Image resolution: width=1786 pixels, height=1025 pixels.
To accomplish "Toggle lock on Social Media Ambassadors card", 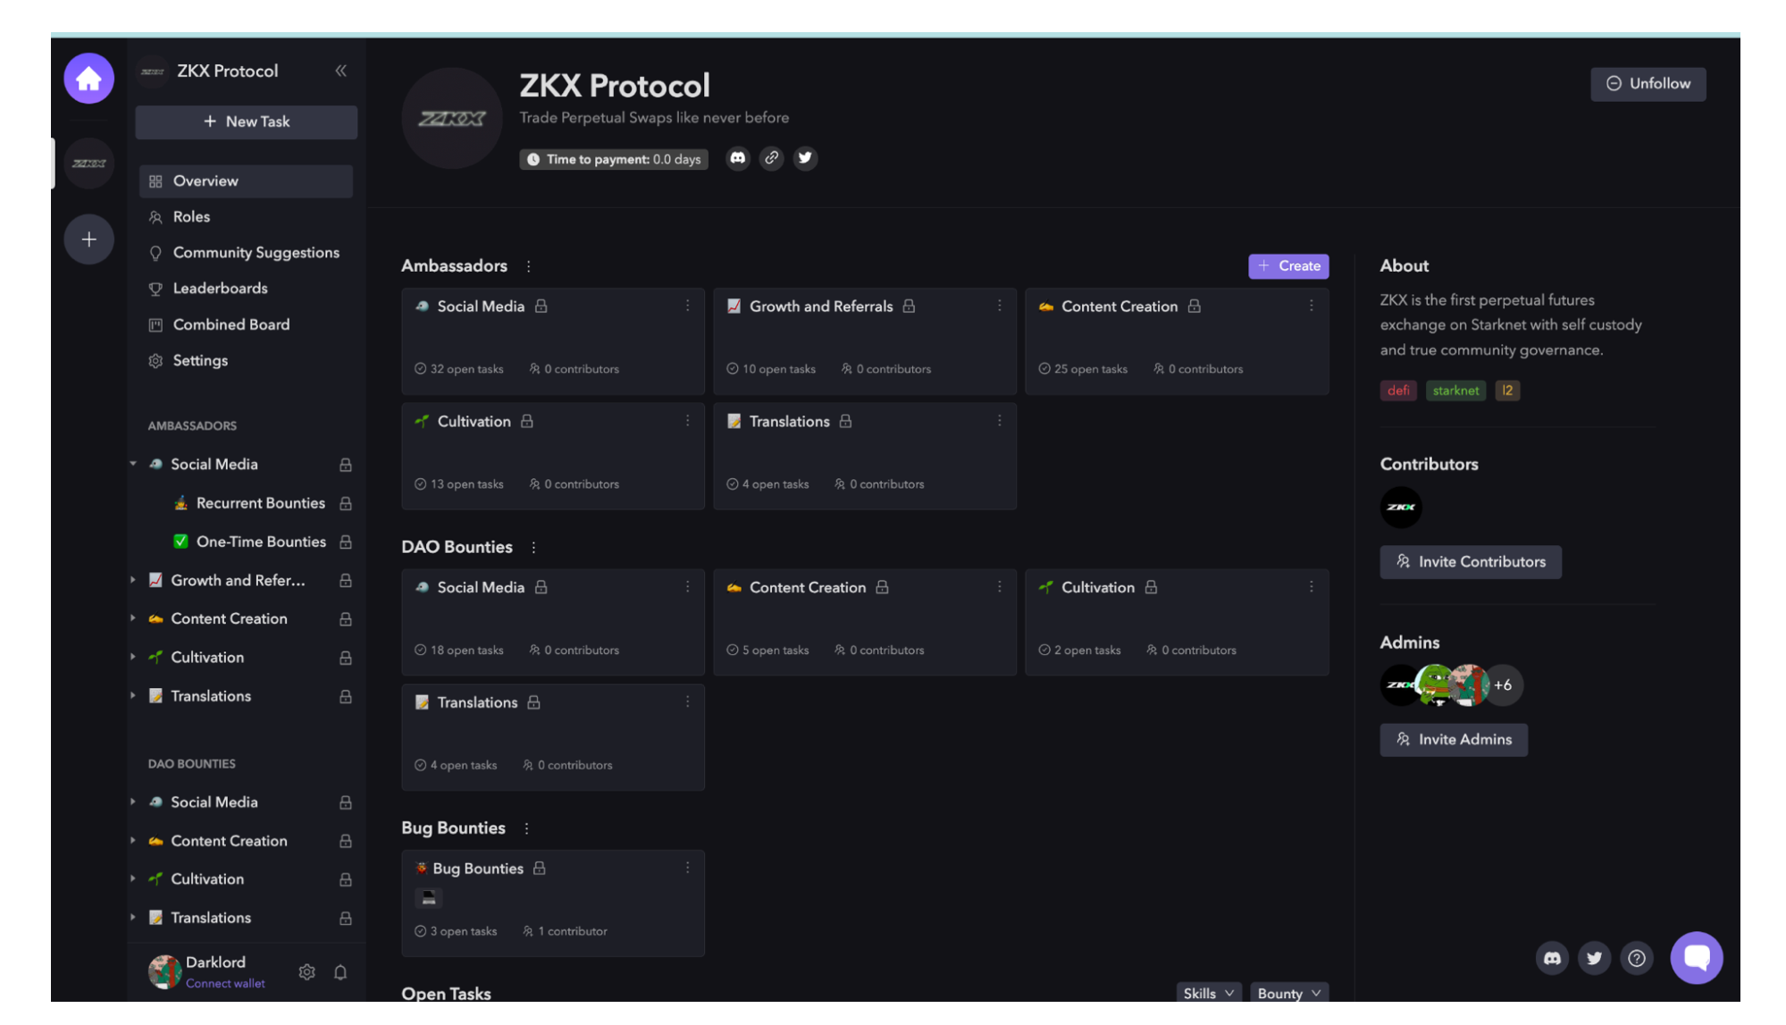I will tap(541, 307).
